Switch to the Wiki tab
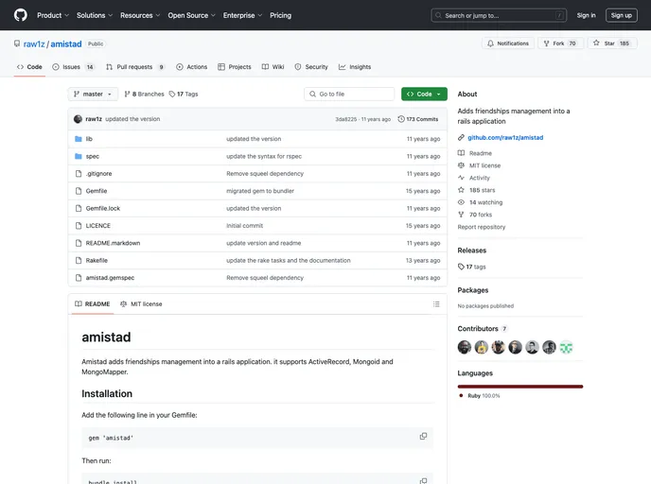This screenshot has width=651, height=484. click(x=273, y=67)
